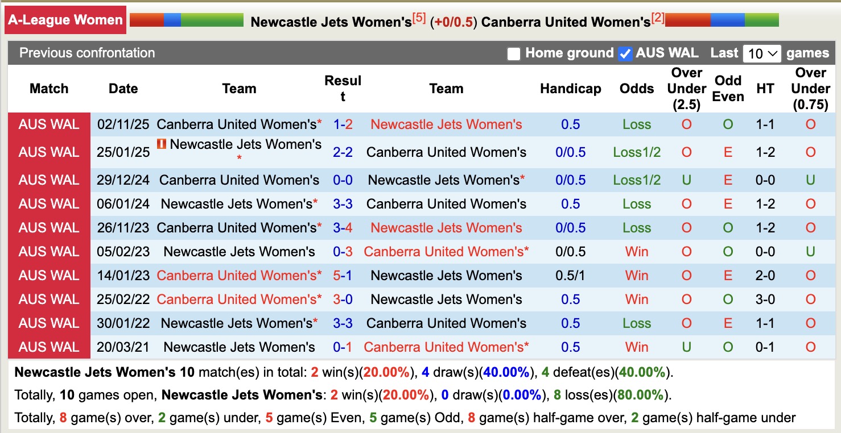The width and height of the screenshot is (841, 433).
Task: Click the Win odds entry on 05/02/23 row
Action: [x=636, y=252]
